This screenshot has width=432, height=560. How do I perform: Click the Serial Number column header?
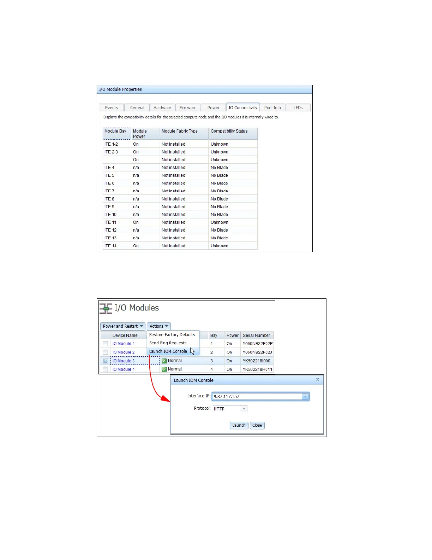[257, 336]
